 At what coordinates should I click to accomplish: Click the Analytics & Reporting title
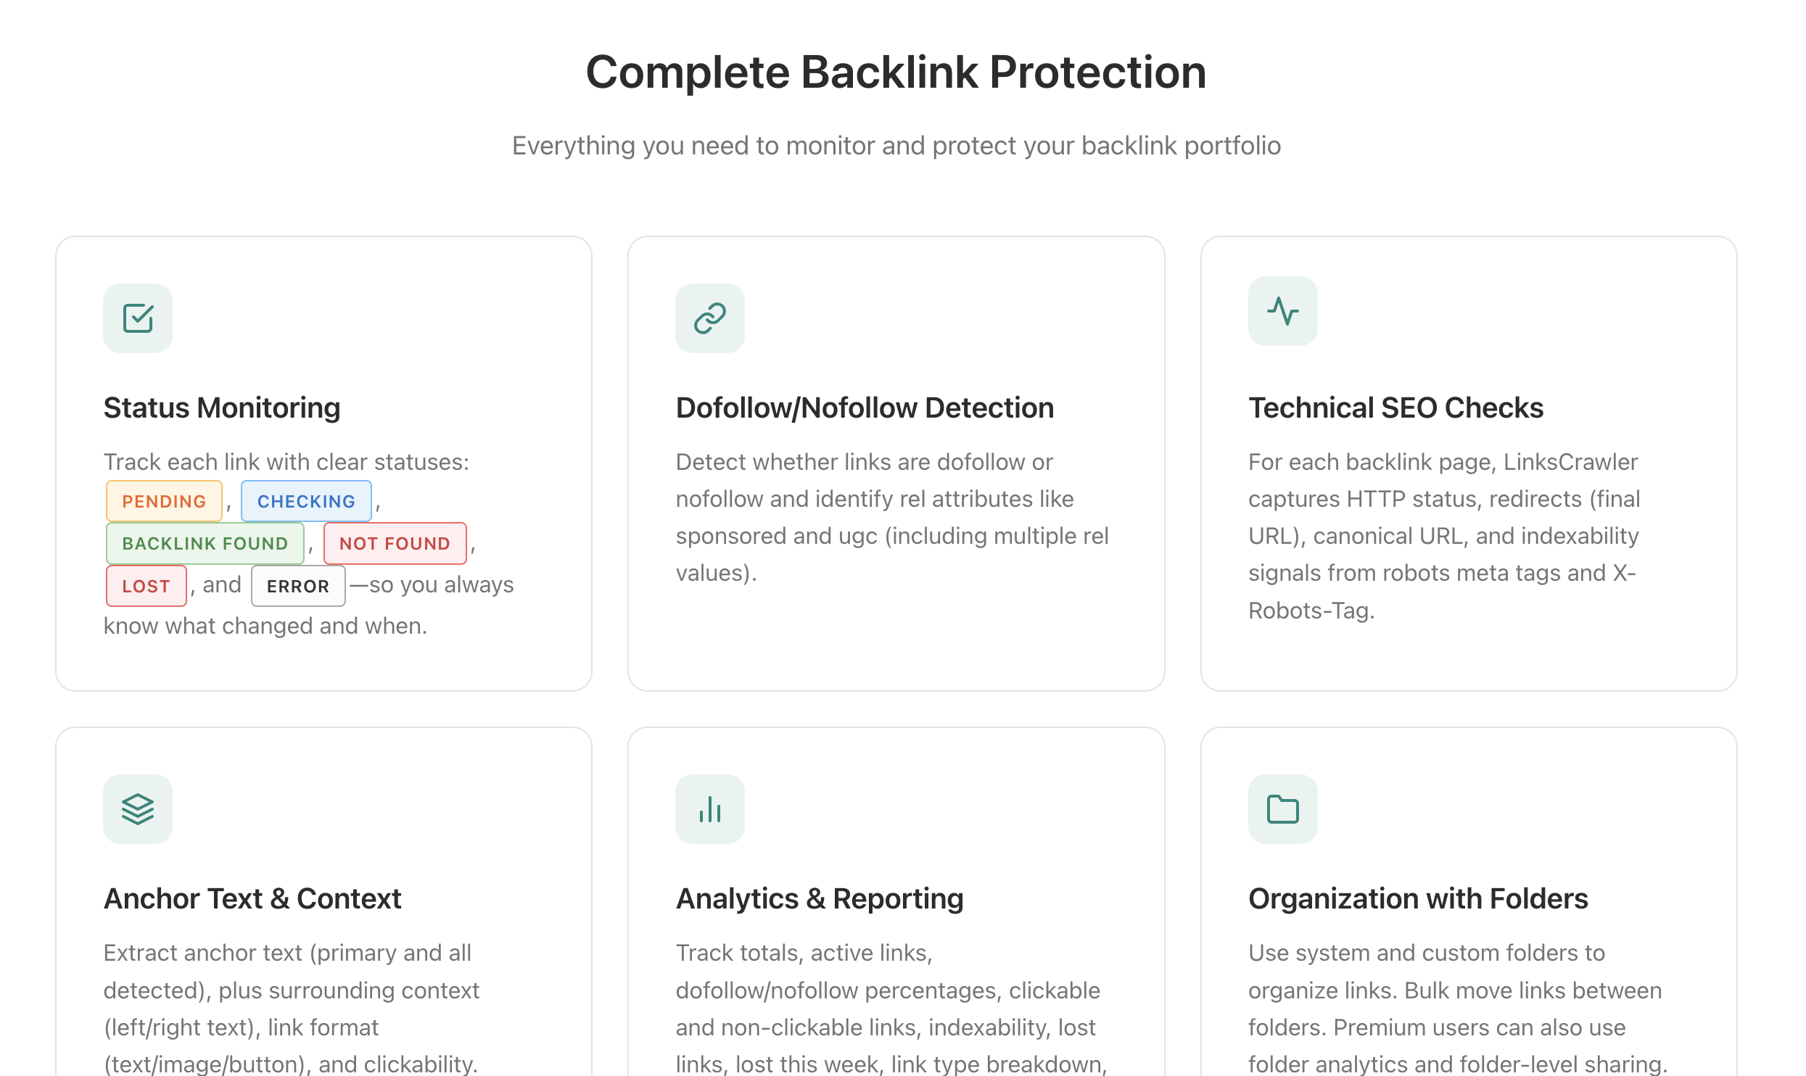[820, 899]
